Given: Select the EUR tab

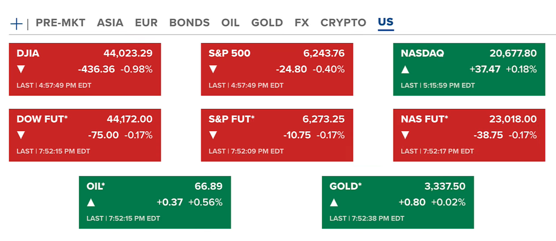Looking at the screenshot, I should (146, 23).
